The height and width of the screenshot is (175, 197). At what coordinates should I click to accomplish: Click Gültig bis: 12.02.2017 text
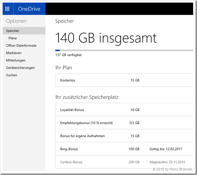click(166, 149)
